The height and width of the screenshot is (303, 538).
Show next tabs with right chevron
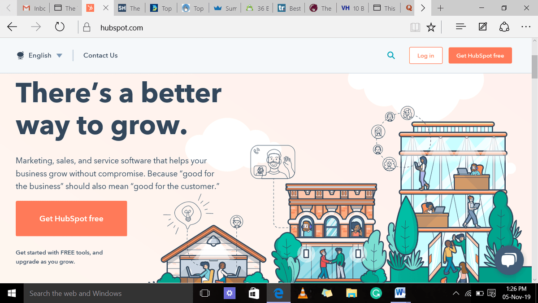click(422, 8)
